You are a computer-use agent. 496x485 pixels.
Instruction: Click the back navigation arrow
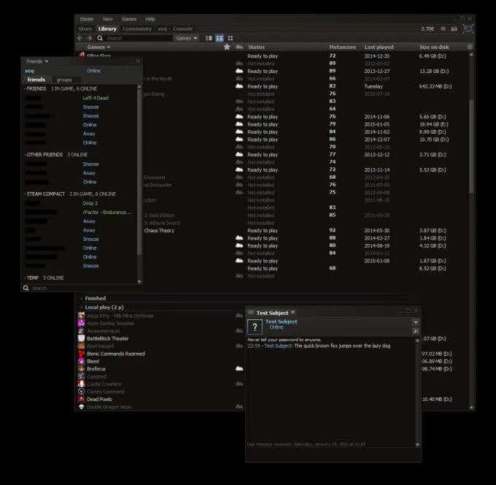(81, 38)
